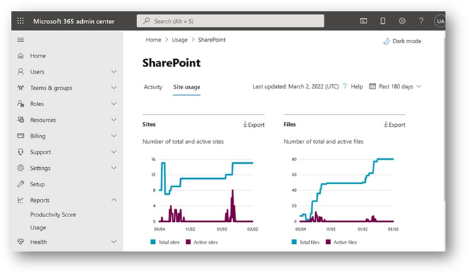This screenshot has width=468, height=274.
Task: Export the Files chart data
Action: [x=394, y=125]
